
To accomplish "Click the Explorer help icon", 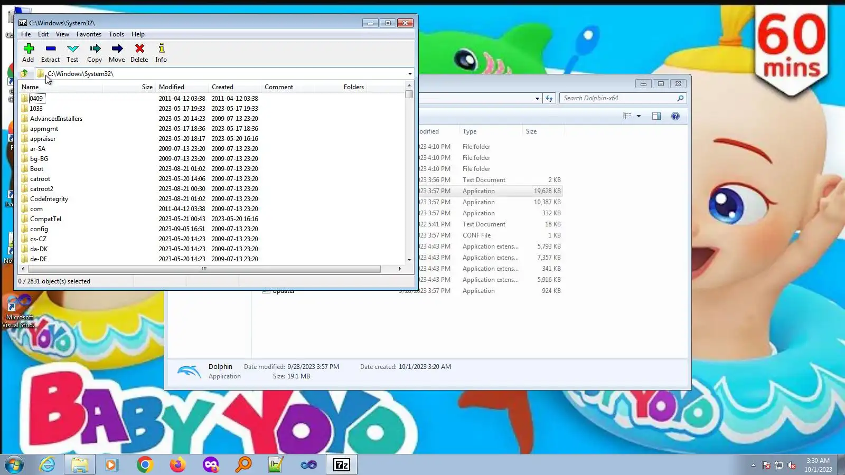I will [675, 116].
